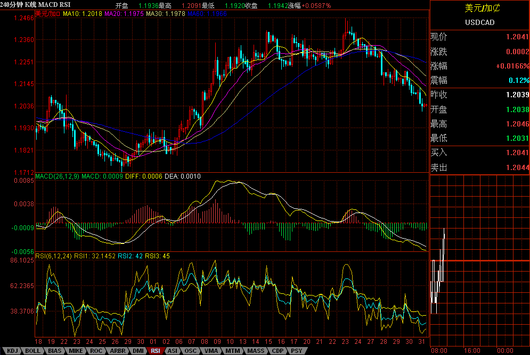This screenshot has width=530, height=355.
Task: Open the ARBR indicator tab
Action: point(117,351)
